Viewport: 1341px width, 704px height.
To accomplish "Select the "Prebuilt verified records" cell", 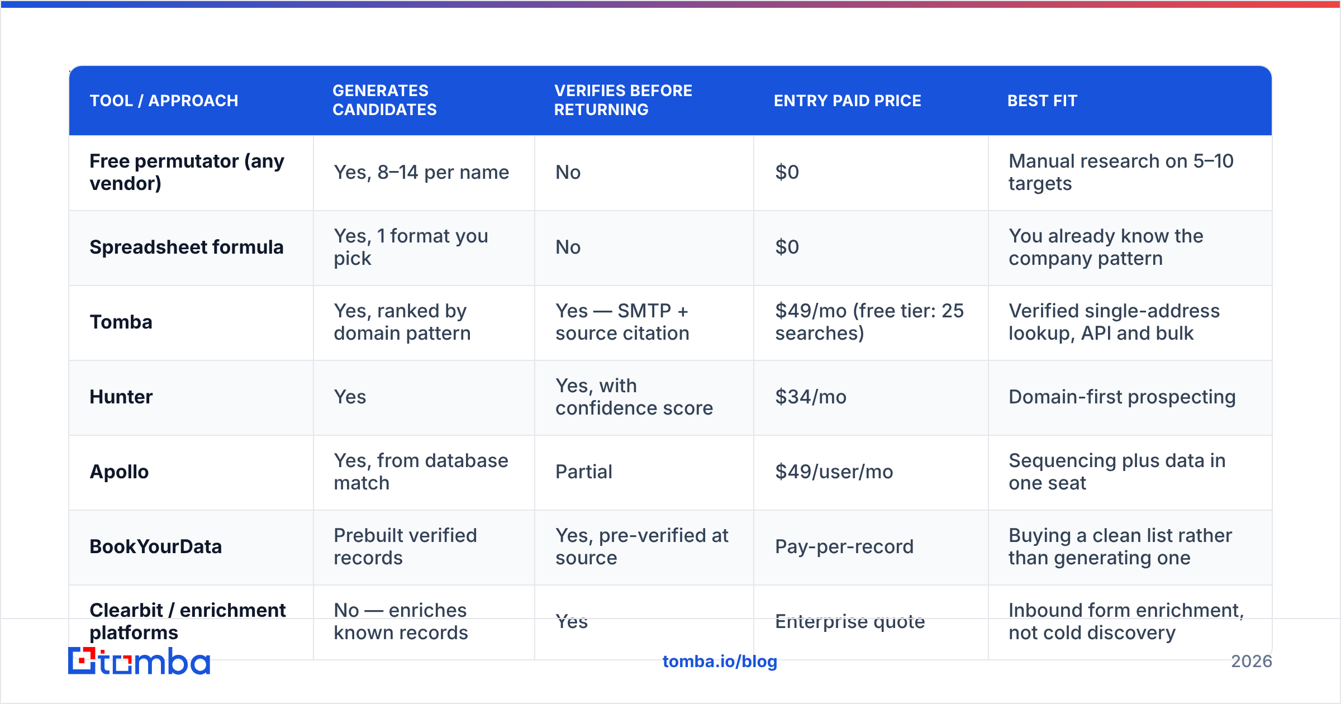I will [406, 546].
